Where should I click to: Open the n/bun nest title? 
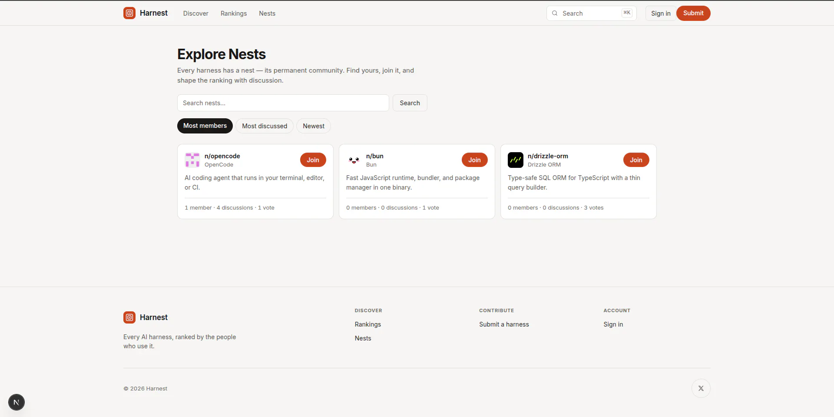[x=375, y=156]
